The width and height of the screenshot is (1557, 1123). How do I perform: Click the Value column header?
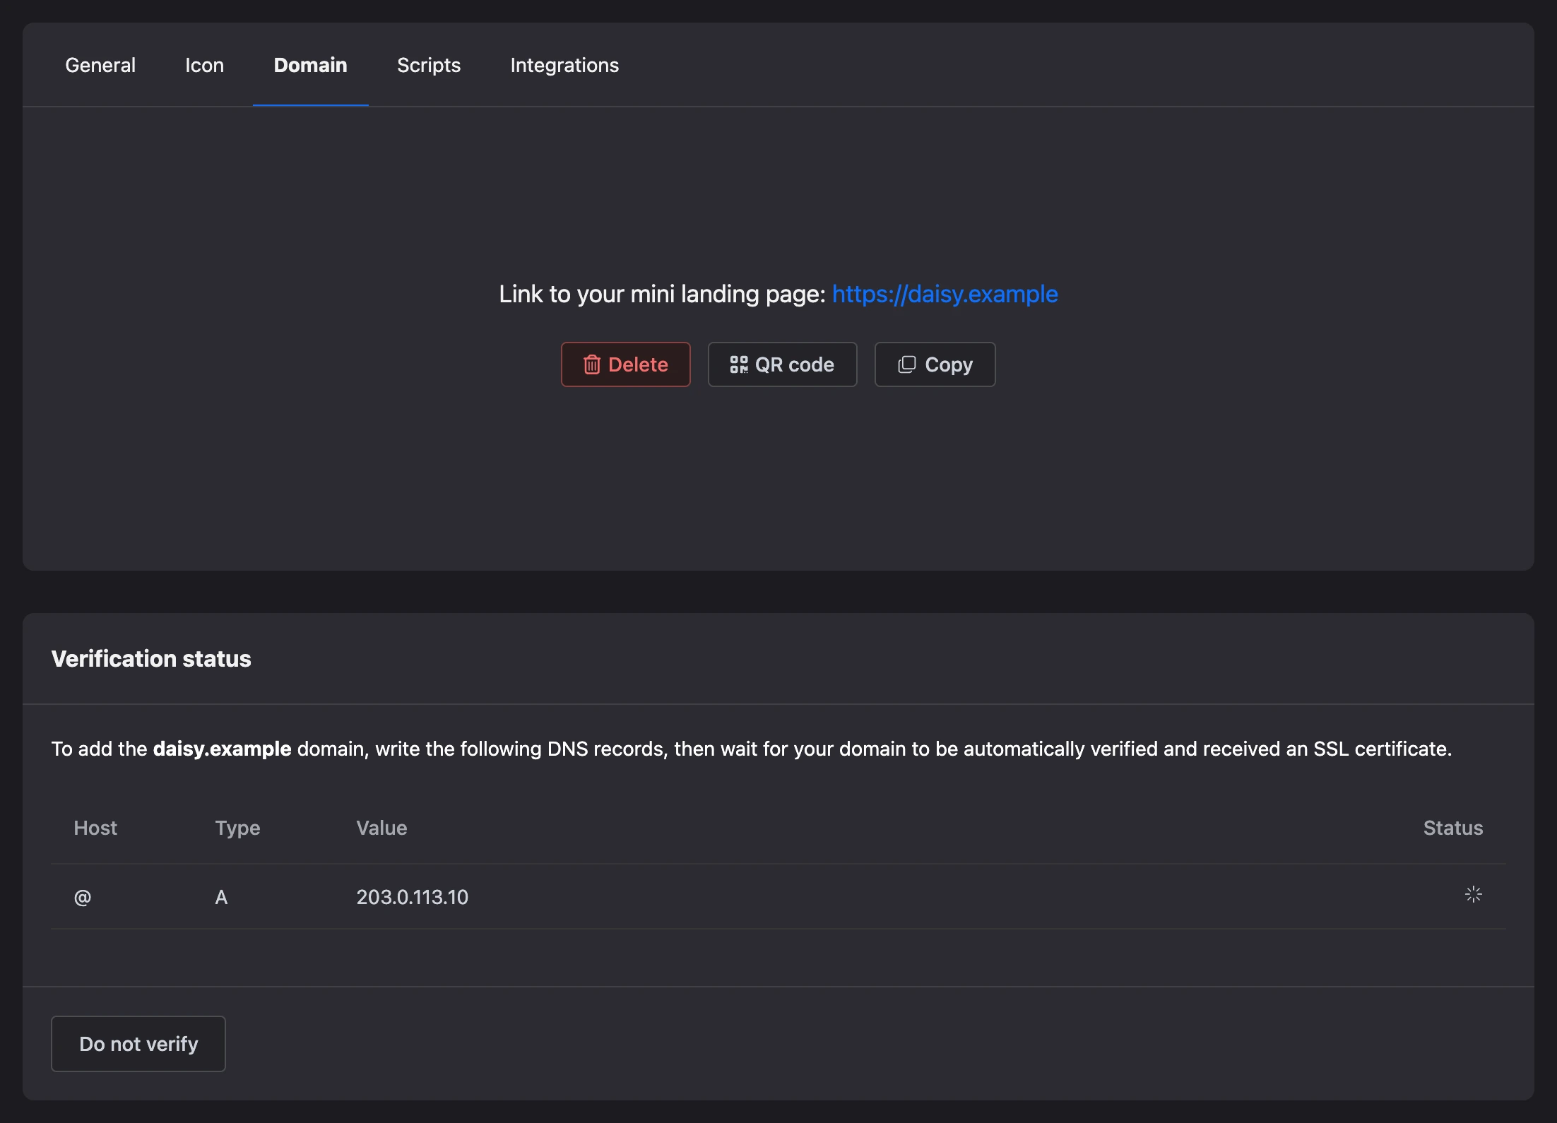[x=381, y=828]
